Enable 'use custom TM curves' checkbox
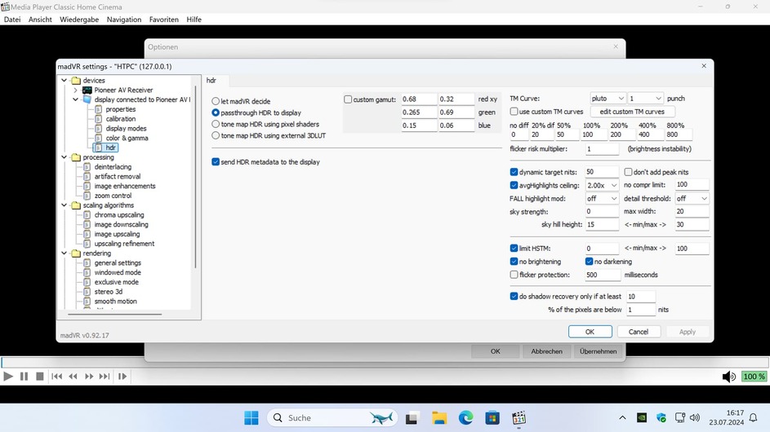 point(514,112)
